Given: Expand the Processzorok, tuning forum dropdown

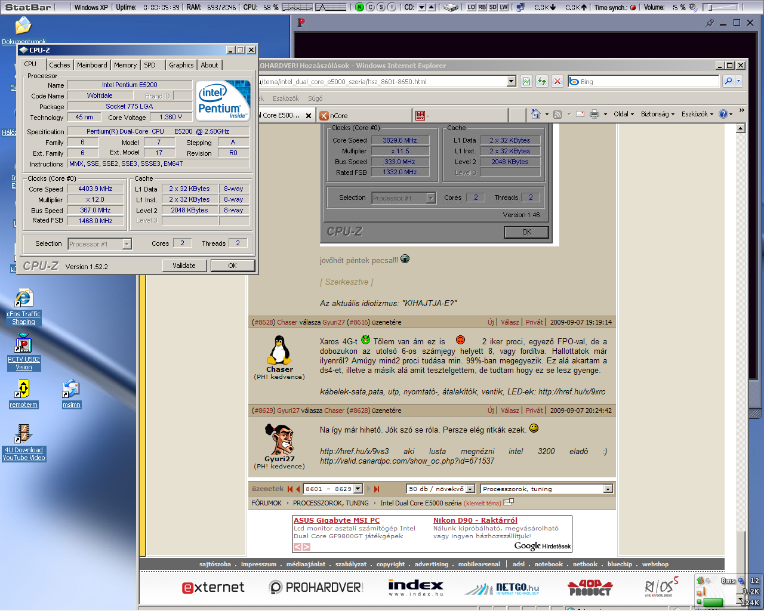Looking at the screenshot, I should [608, 489].
